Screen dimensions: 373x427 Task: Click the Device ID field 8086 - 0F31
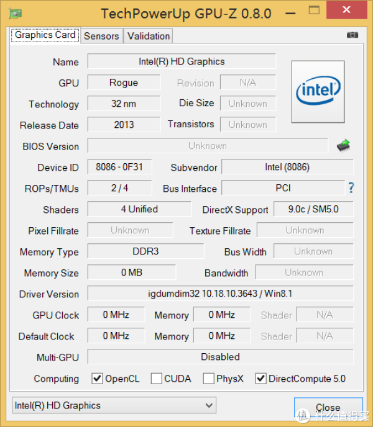click(119, 167)
